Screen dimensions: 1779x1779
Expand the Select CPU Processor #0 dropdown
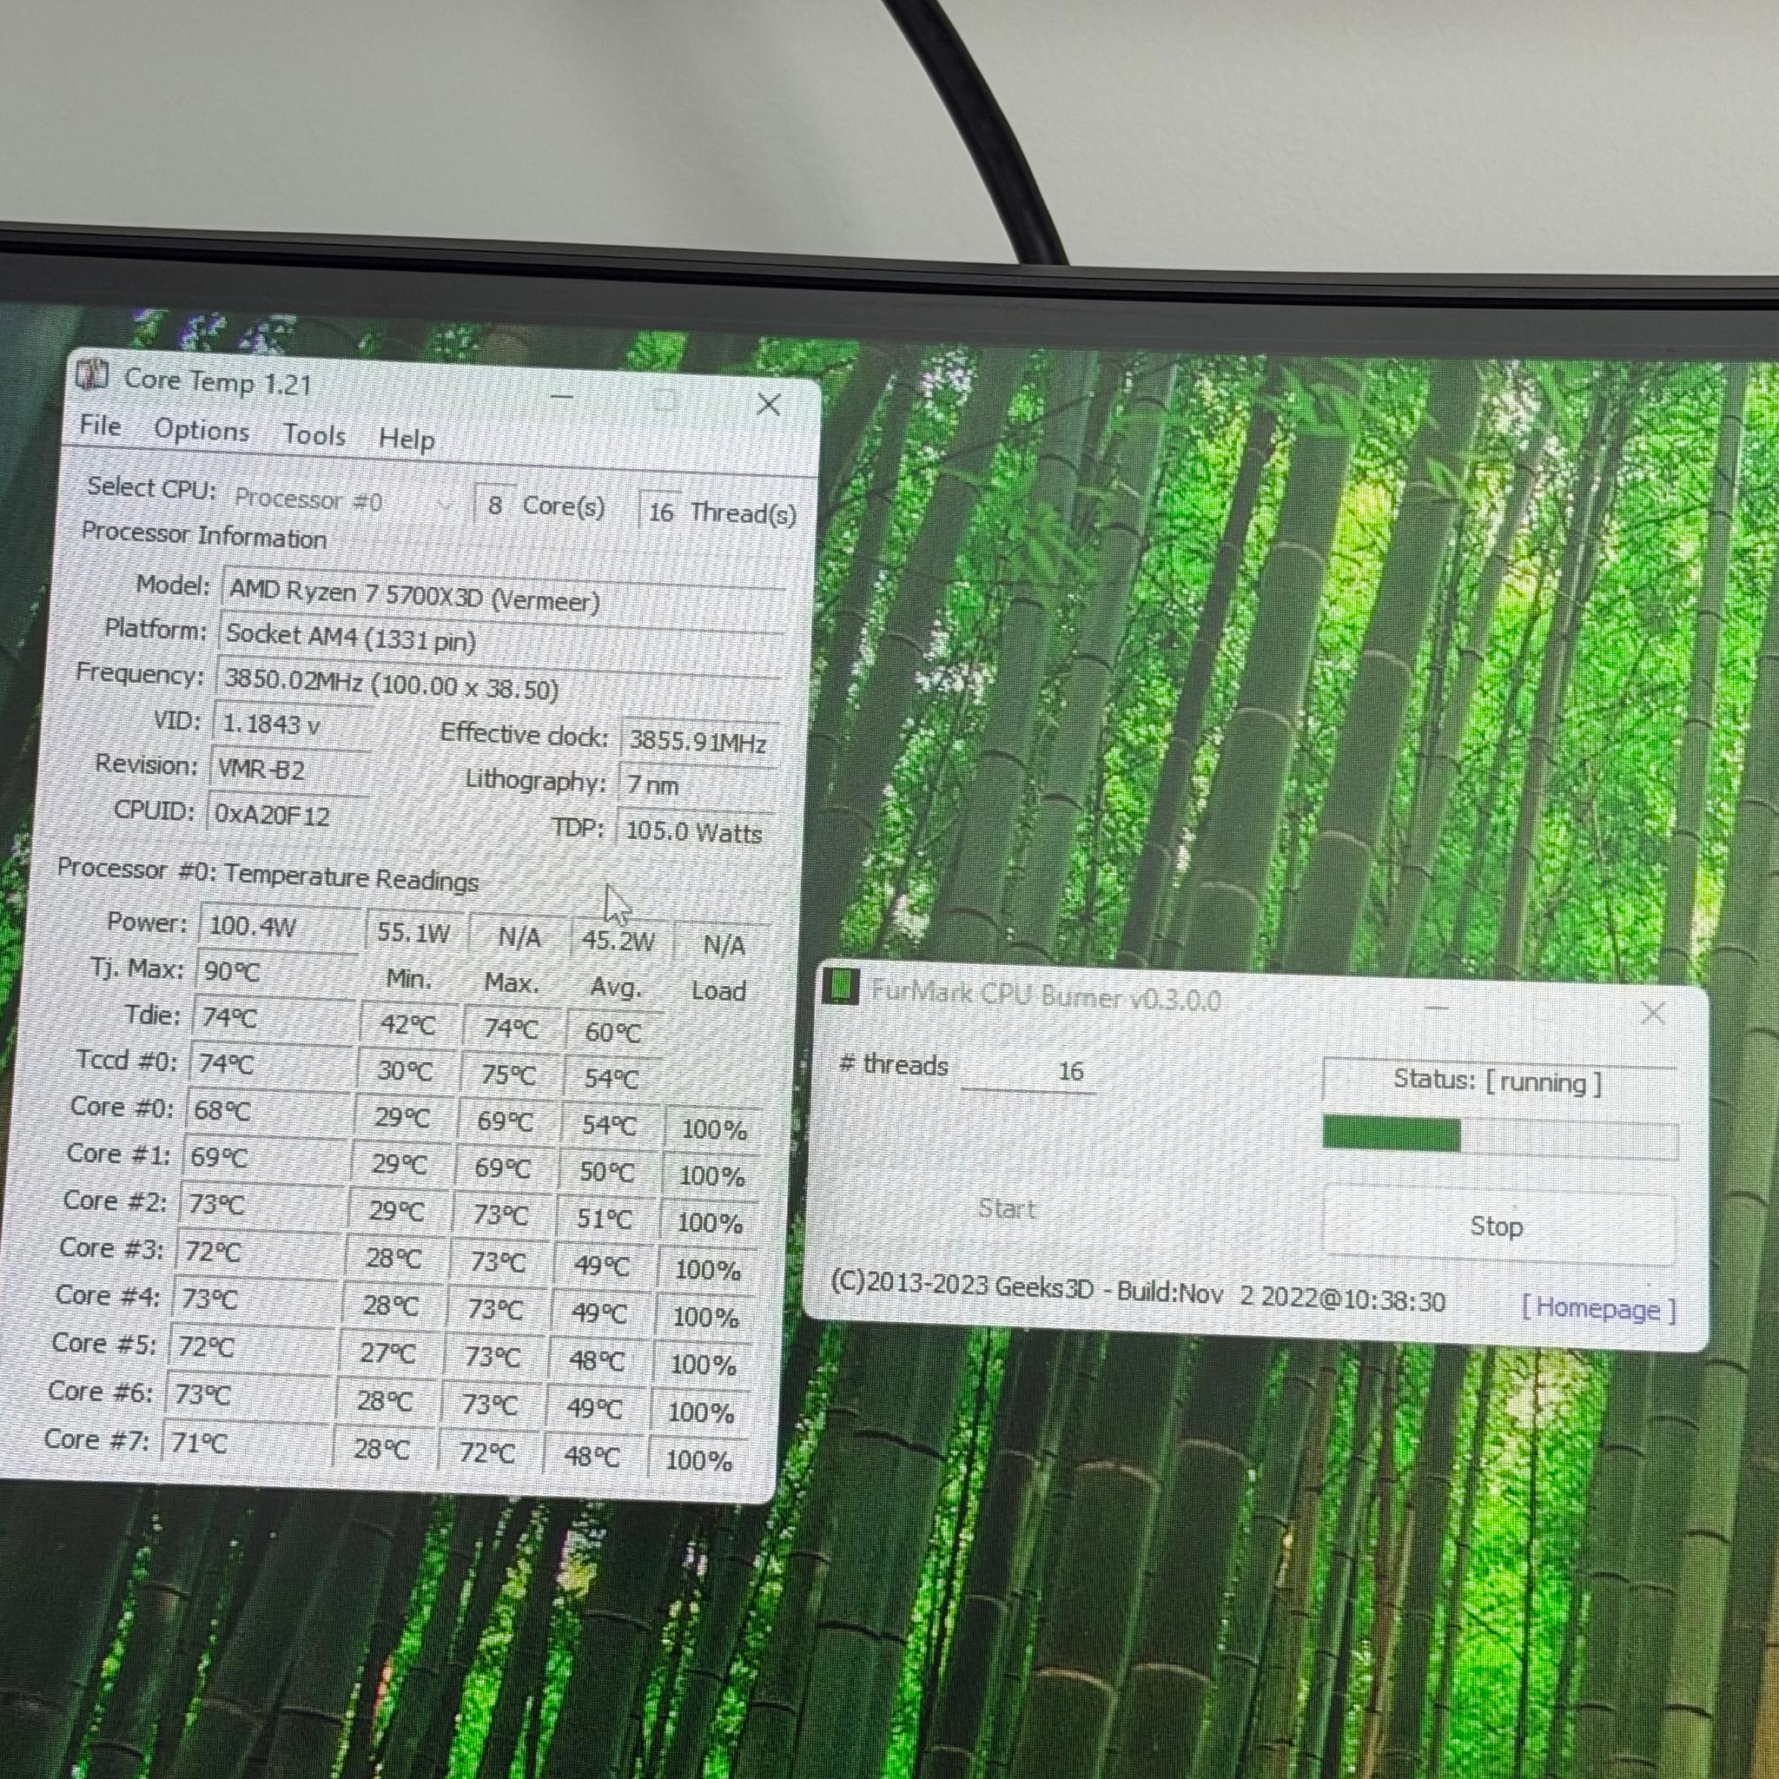(344, 501)
